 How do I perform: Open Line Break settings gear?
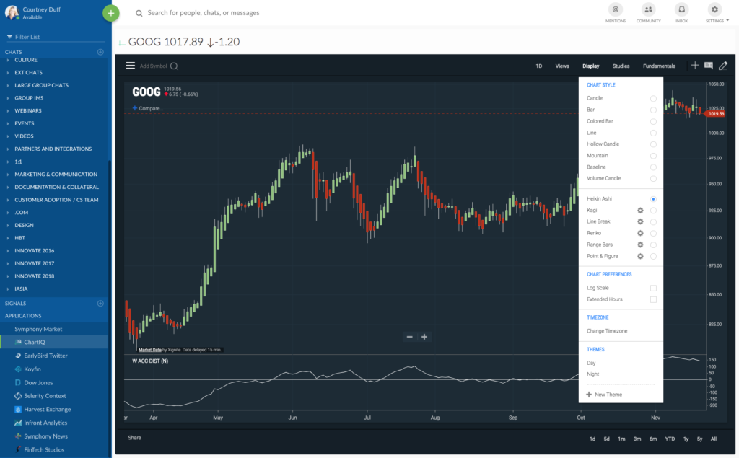[640, 222]
